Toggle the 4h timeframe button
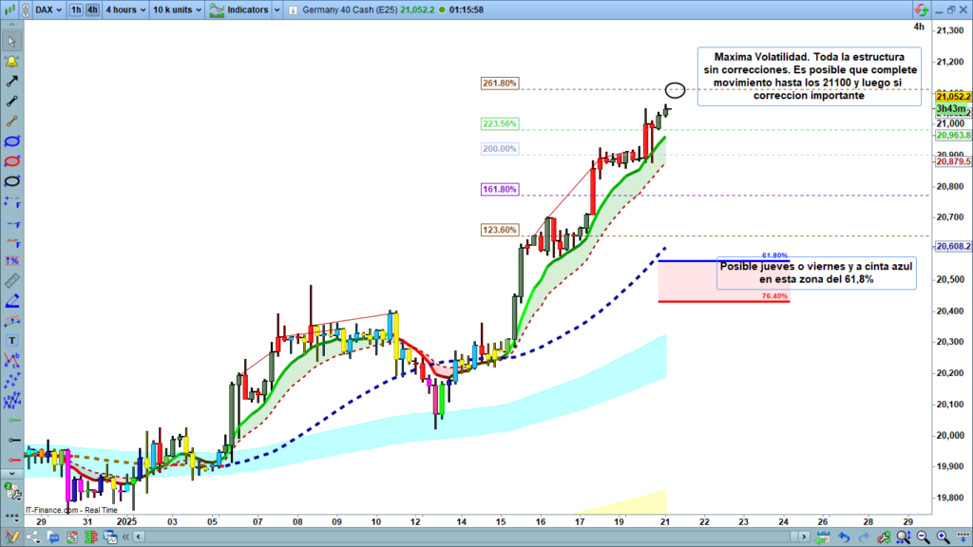The height and width of the screenshot is (547, 973). pyautogui.click(x=91, y=9)
